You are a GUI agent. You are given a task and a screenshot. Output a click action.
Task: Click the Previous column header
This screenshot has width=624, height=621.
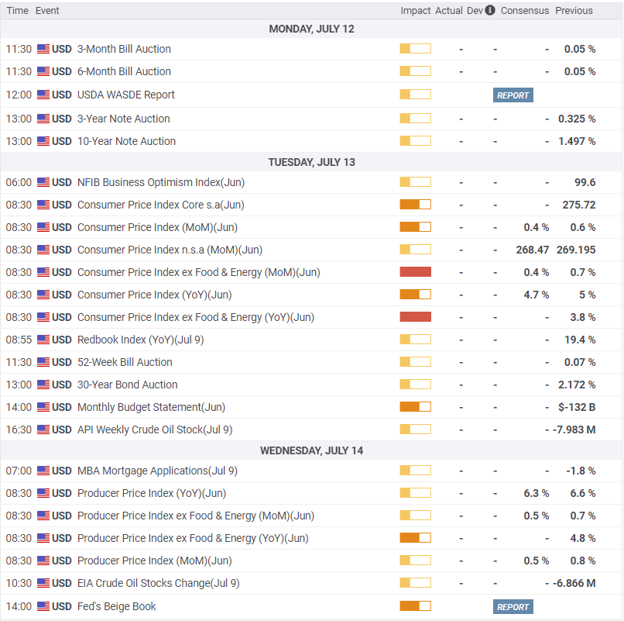coord(574,11)
